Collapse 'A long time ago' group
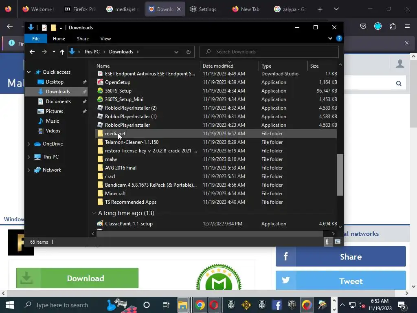This screenshot has width=417, height=313. (x=94, y=213)
